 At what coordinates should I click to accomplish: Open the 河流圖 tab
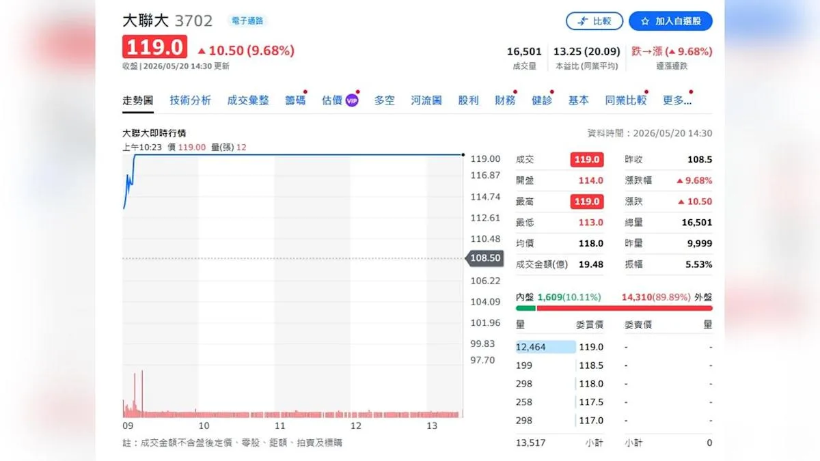coord(426,100)
